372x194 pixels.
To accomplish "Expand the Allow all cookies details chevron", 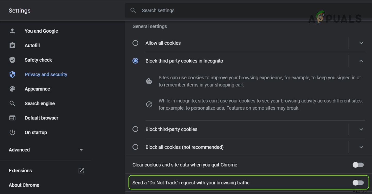I will (x=361, y=43).
